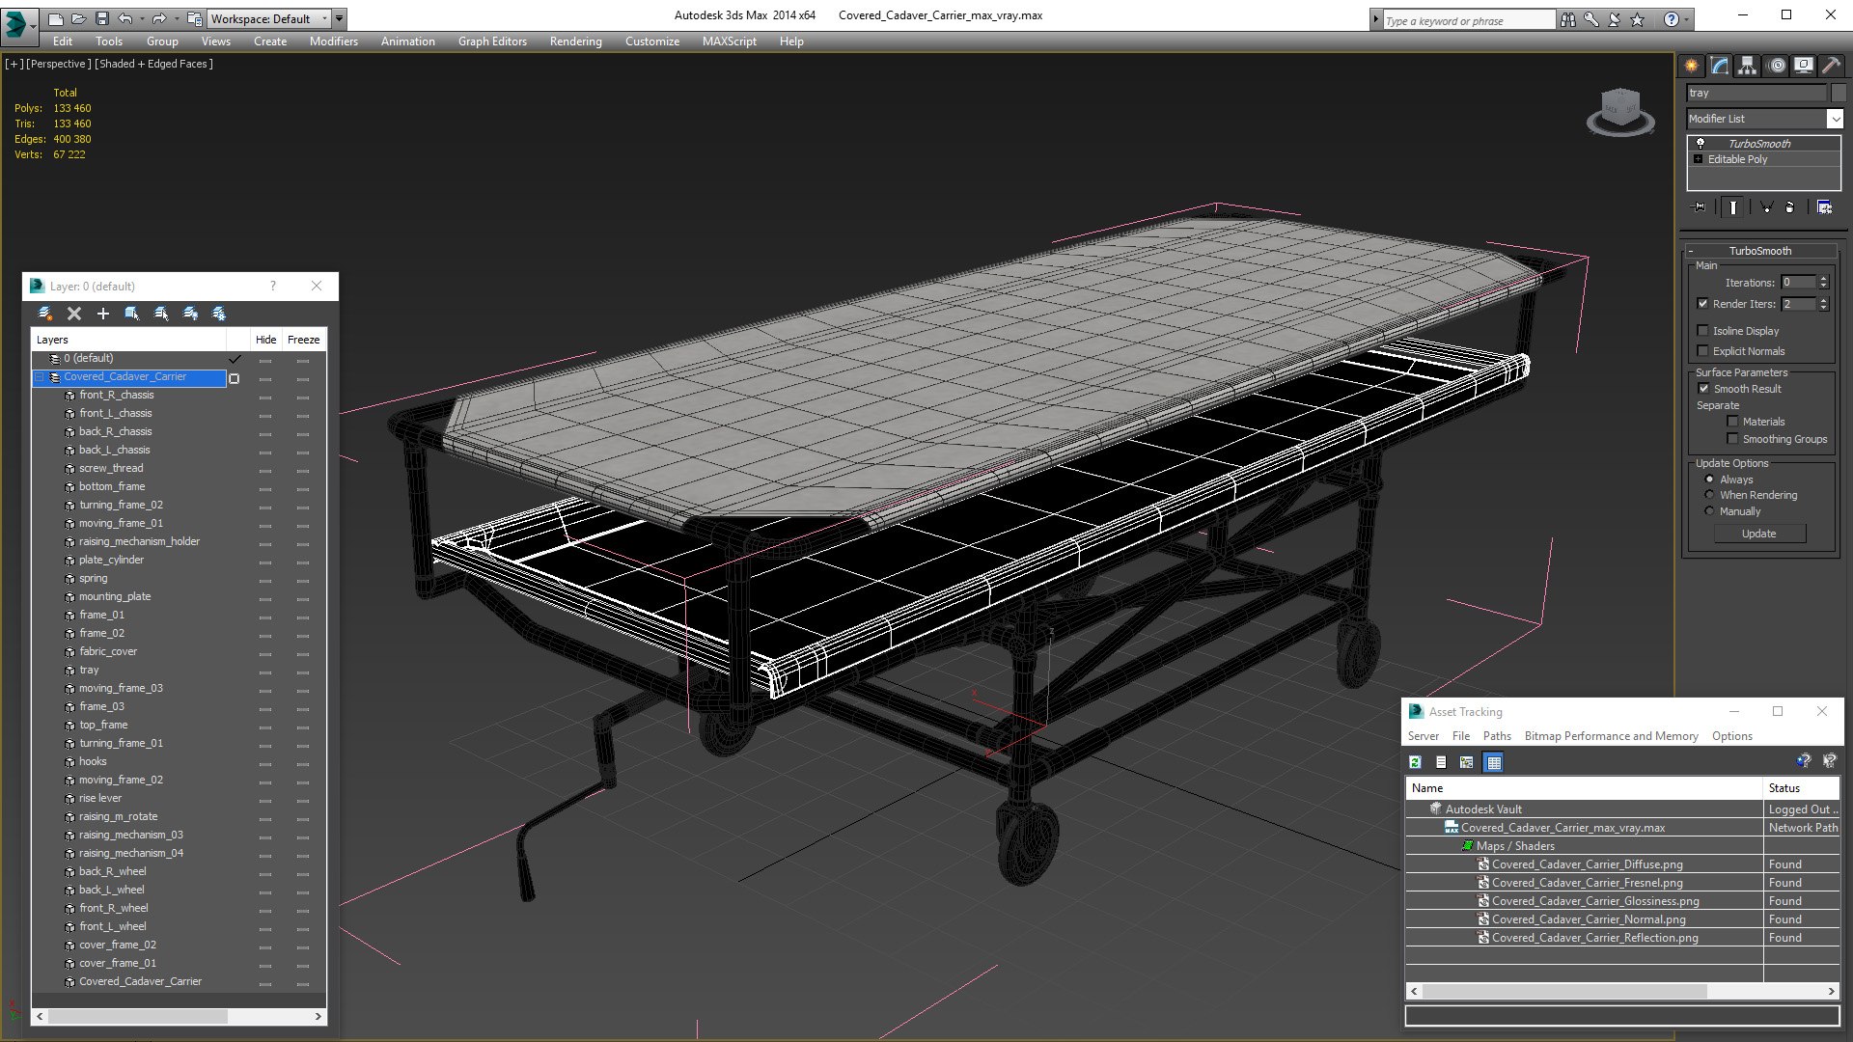
Task: Switch to the Motion panel tab
Action: pos(1776,66)
